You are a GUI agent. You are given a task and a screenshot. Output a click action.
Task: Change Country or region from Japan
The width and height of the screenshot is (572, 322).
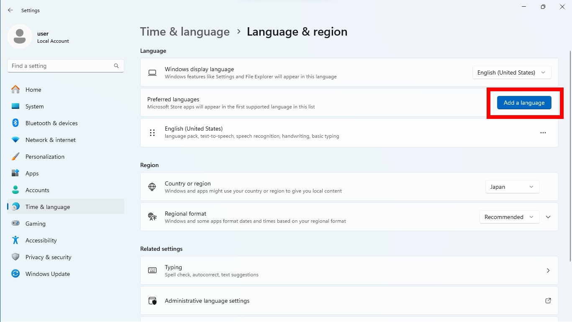point(512,186)
